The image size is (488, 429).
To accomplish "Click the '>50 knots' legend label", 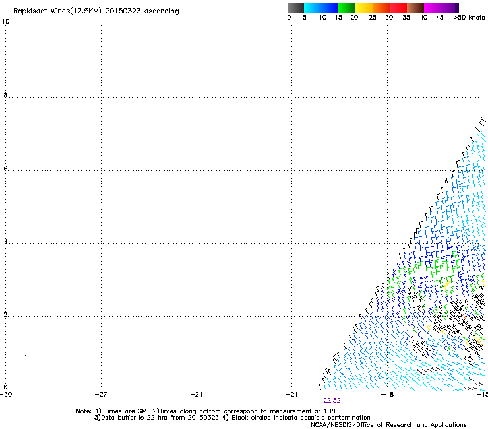I will pyautogui.click(x=469, y=18).
